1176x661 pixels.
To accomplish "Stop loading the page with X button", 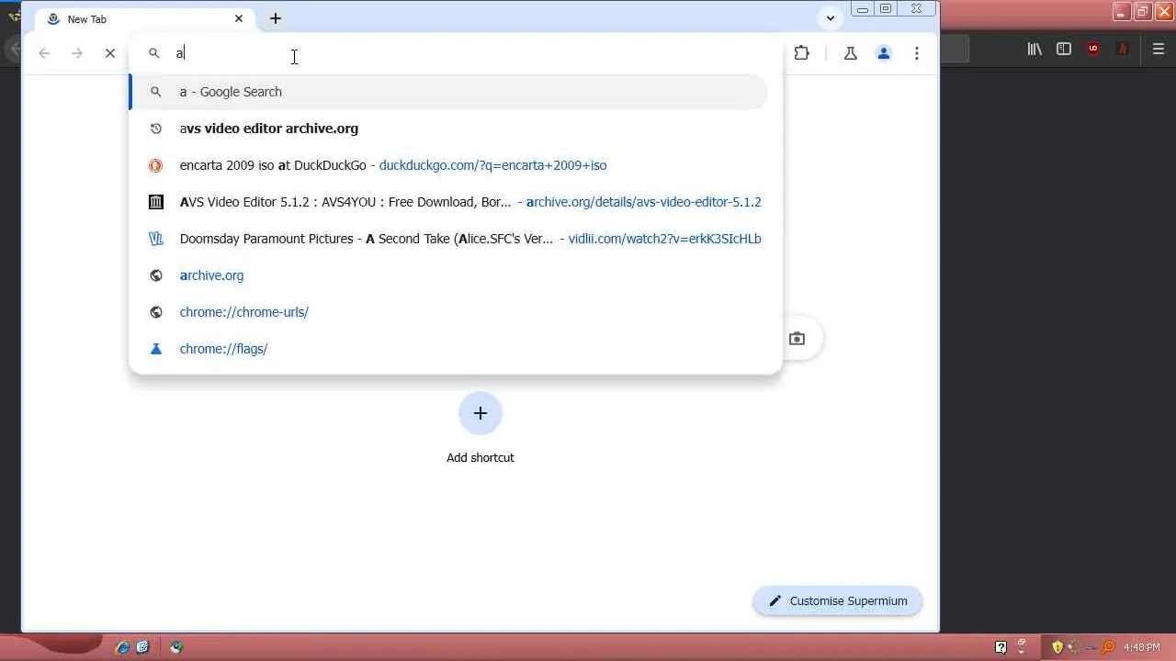I will [x=110, y=53].
